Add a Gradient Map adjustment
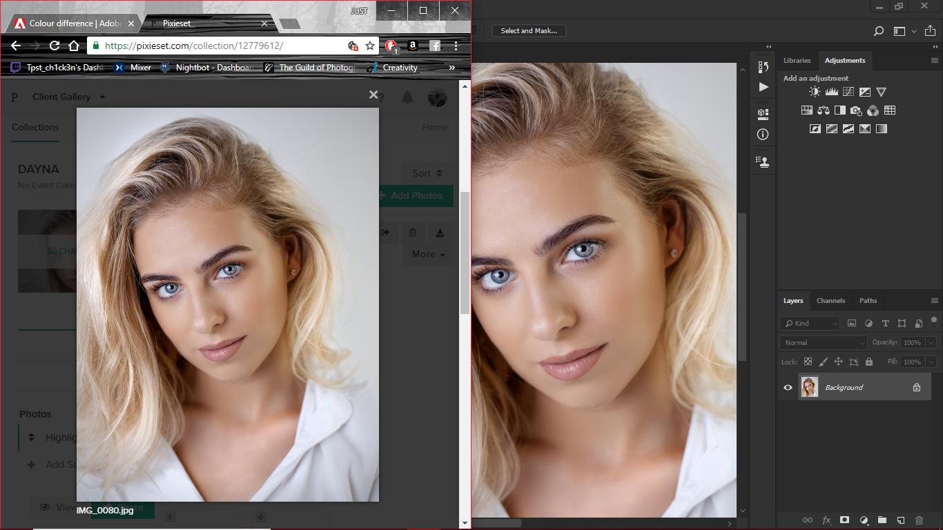This screenshot has height=530, width=943. (x=882, y=129)
